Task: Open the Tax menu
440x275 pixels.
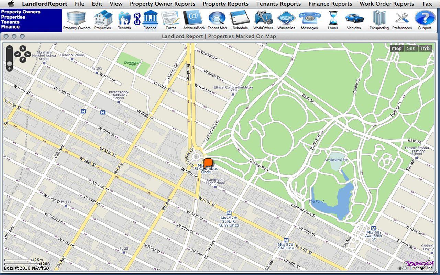Action: [427, 4]
